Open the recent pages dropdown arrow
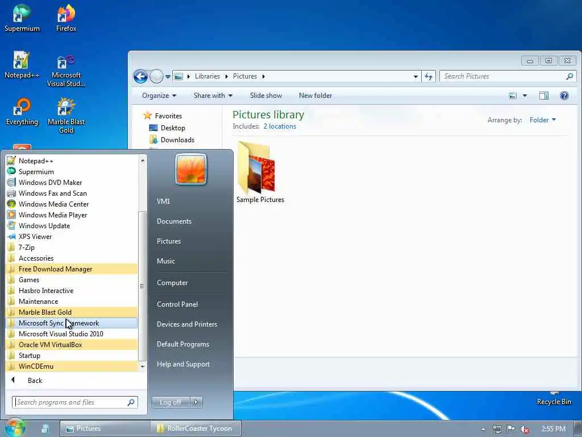582x437 pixels. pyautogui.click(x=168, y=77)
